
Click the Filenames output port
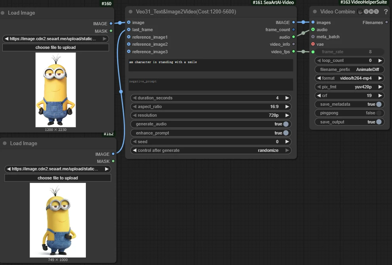click(386, 22)
